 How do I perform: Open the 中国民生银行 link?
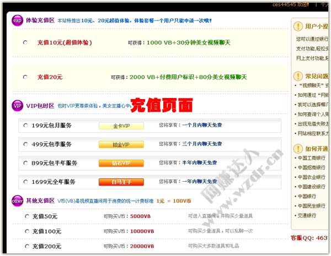[x=311, y=206]
